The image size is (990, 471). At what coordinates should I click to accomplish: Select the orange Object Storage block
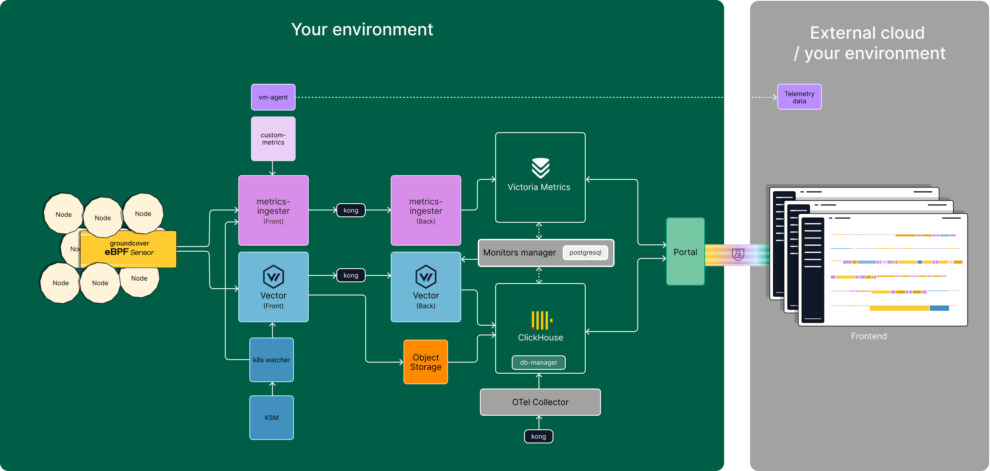(x=426, y=362)
